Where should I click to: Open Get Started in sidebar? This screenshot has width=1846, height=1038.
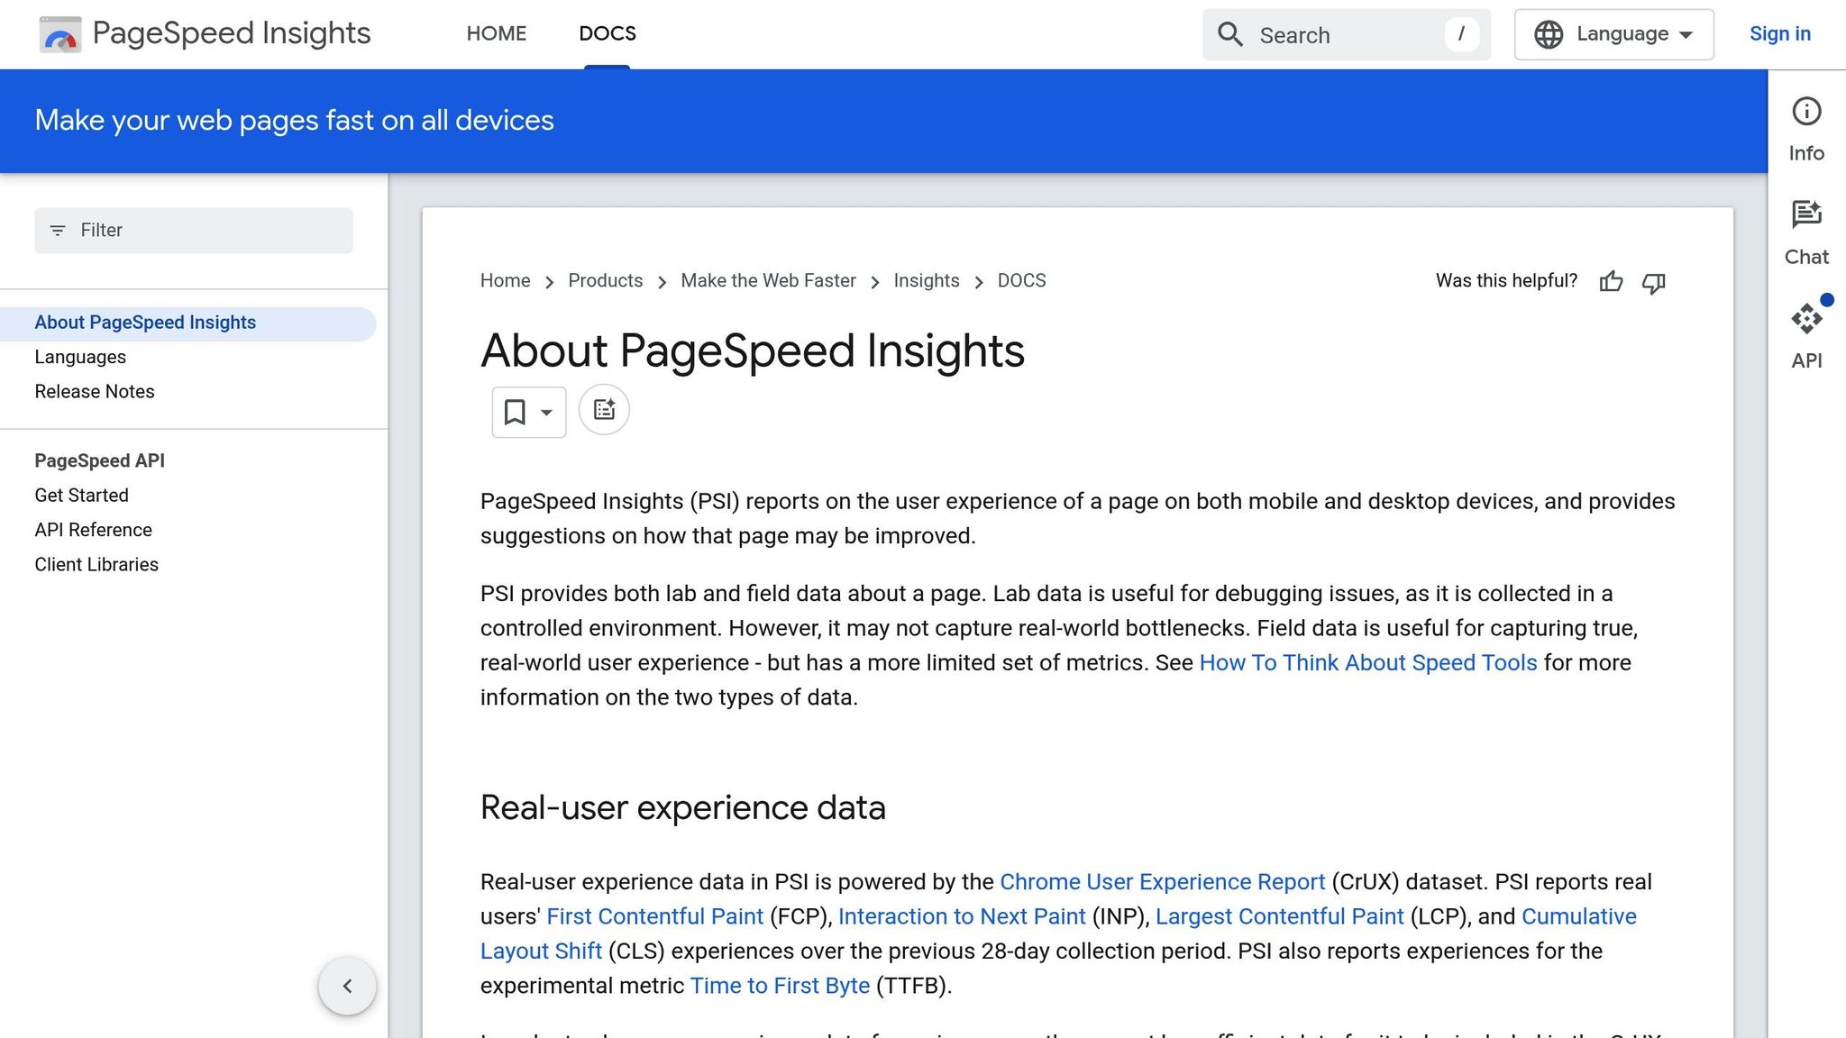(81, 496)
